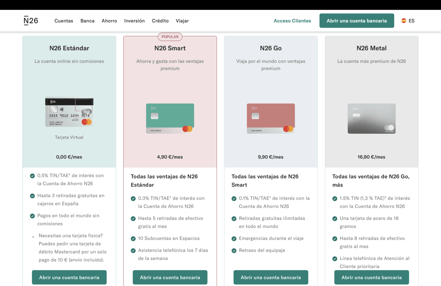This screenshot has width=441, height=286.
Task: Click the 4,90 €/mes price
Action: click(170, 157)
